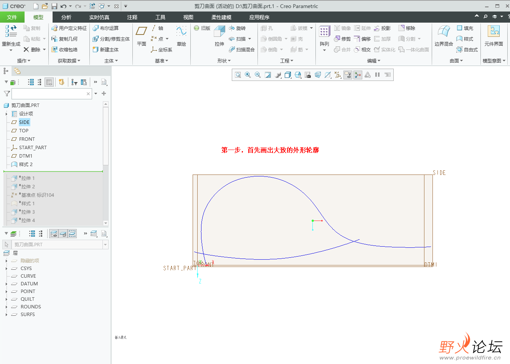Expand the 设计项 tree node

[x=7, y=114]
